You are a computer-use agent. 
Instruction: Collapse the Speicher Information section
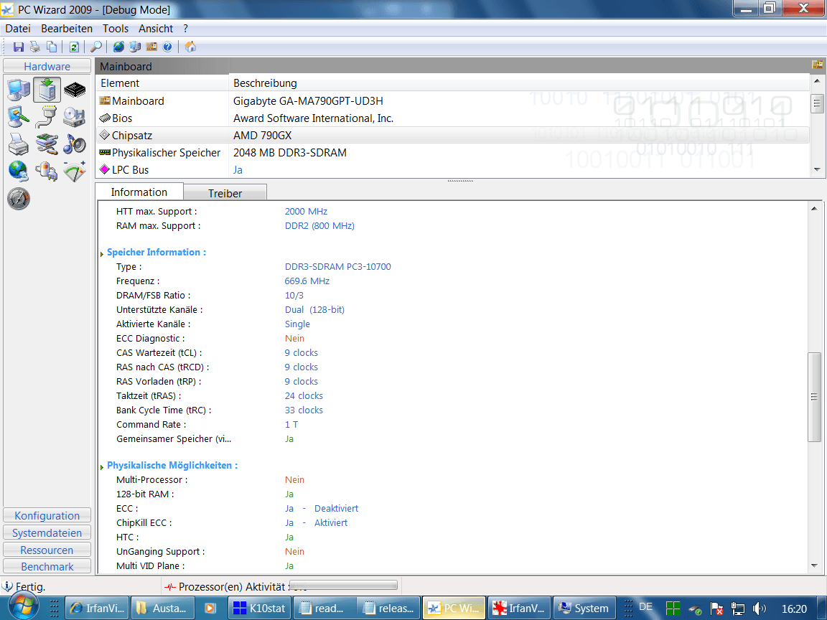(x=102, y=254)
